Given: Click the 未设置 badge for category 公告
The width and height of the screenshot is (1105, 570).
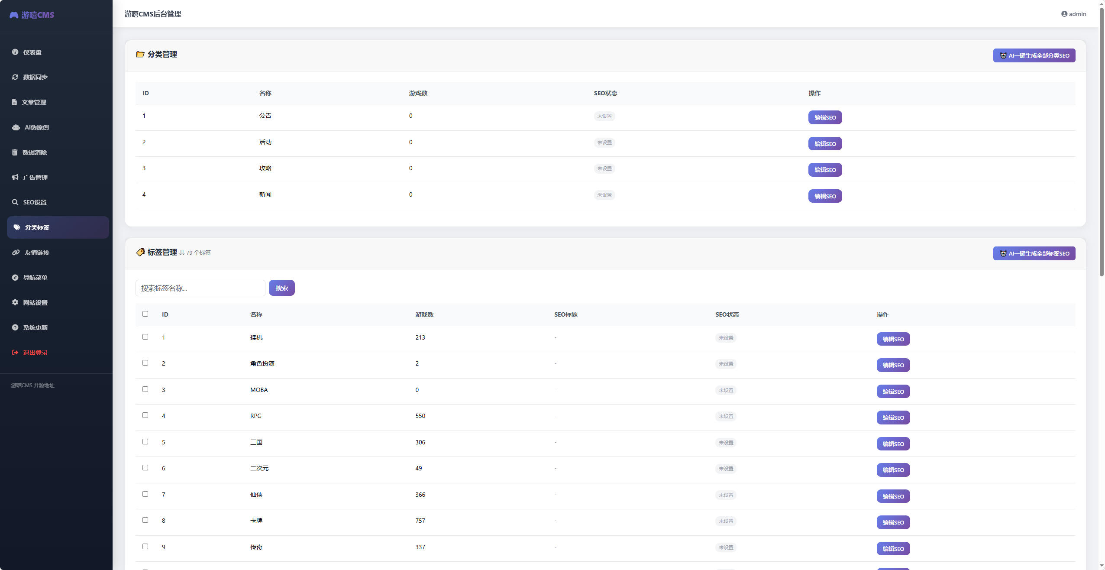Looking at the screenshot, I should [604, 116].
